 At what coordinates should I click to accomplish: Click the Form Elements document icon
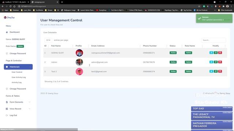[x=7, y=102]
